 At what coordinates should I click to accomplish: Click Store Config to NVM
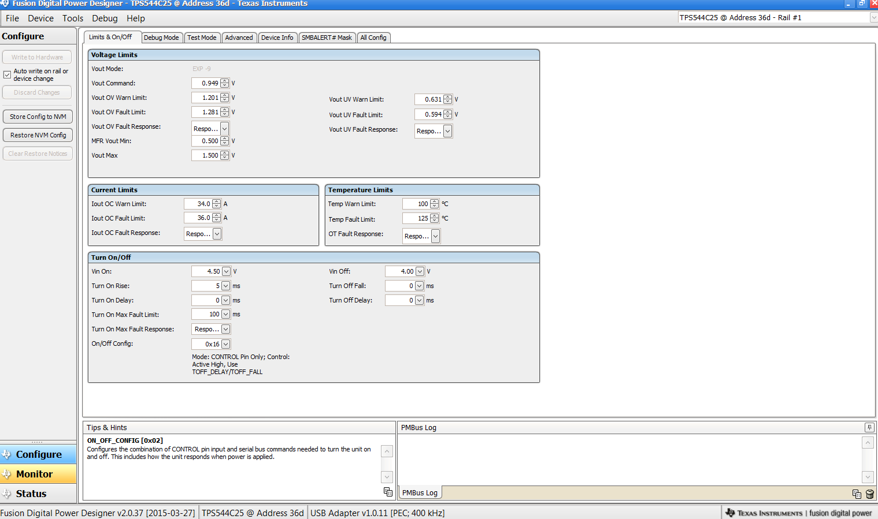pos(37,116)
